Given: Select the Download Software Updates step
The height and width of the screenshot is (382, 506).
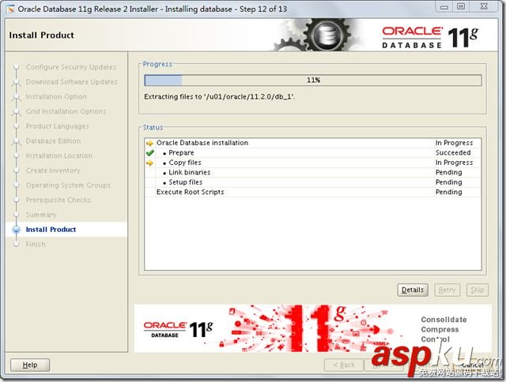Looking at the screenshot, I should (71, 82).
